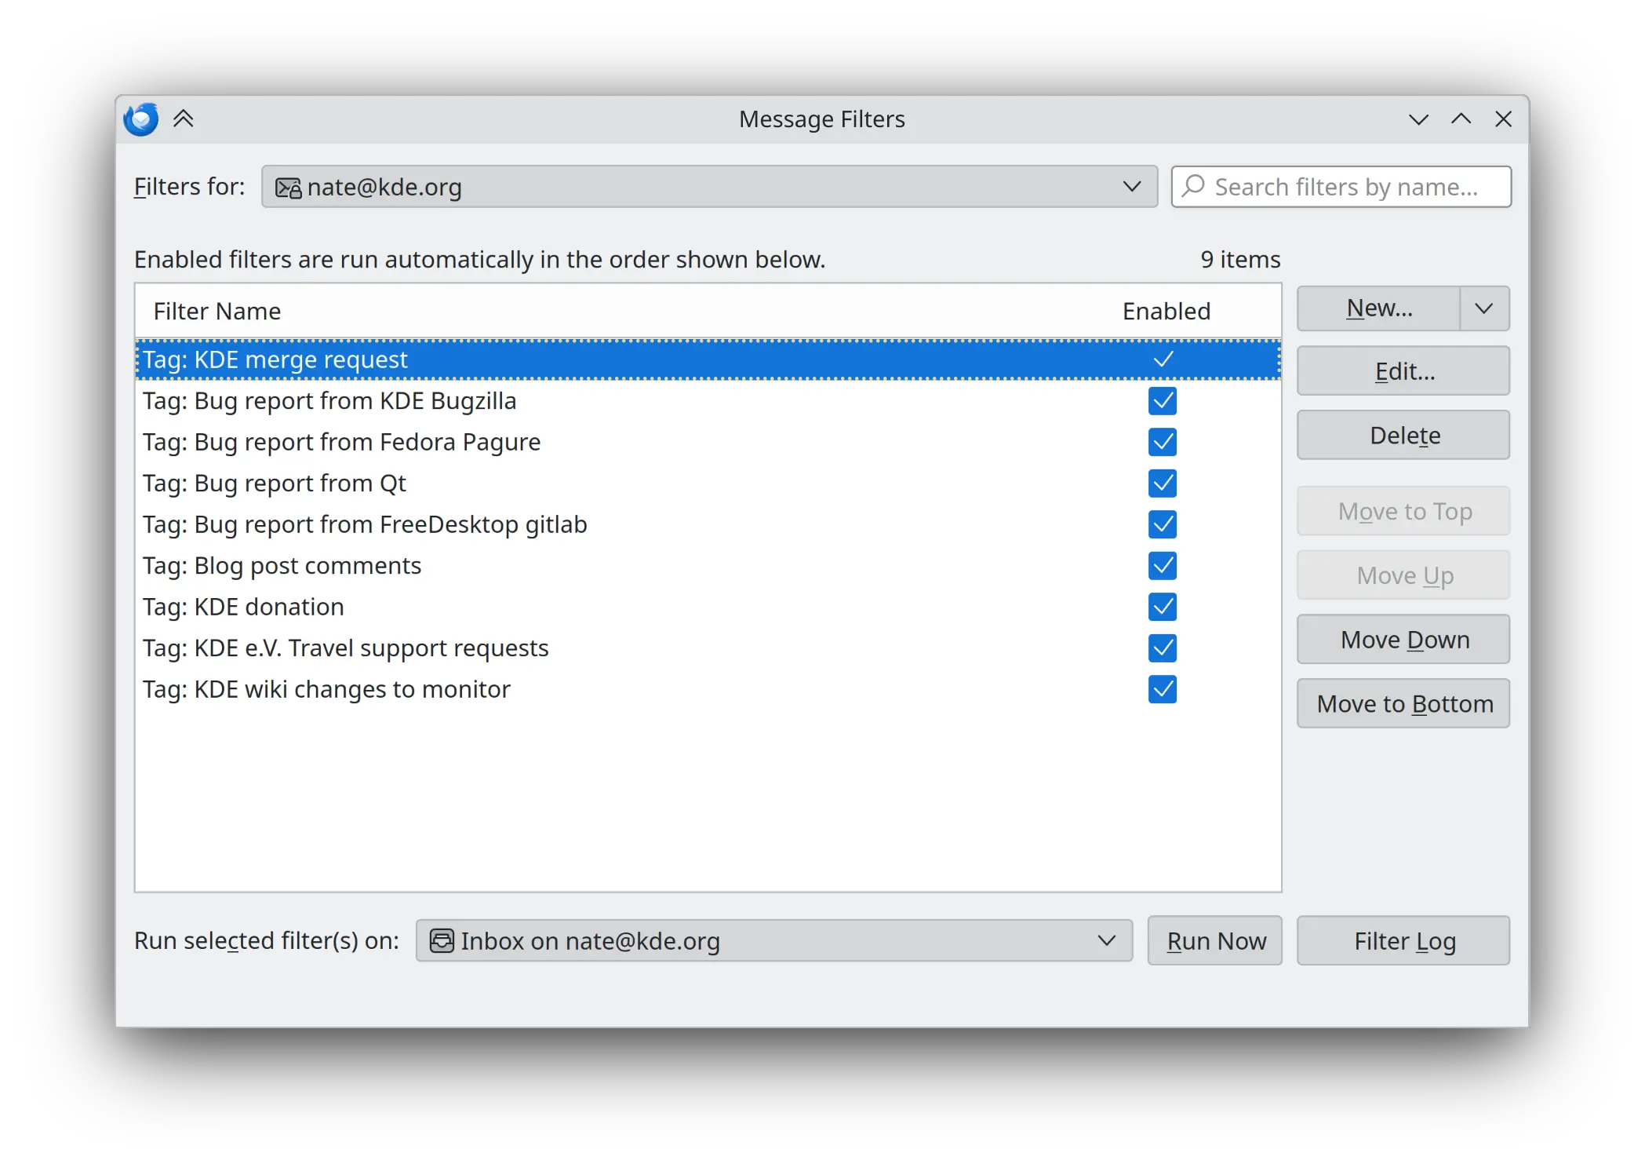1645x1164 pixels.
Task: Open the Run selected filter mailbox dropdown
Action: pos(1105,940)
